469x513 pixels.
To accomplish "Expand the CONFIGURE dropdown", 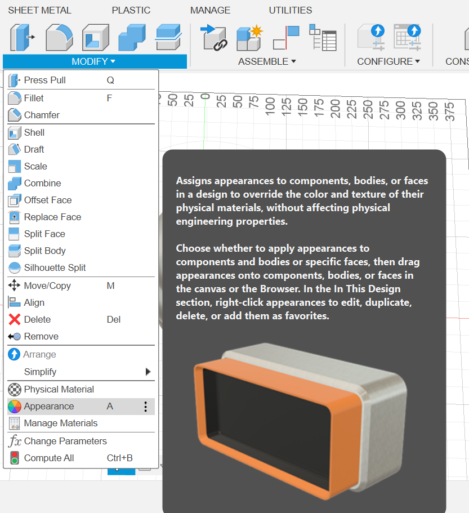I will pos(388,61).
